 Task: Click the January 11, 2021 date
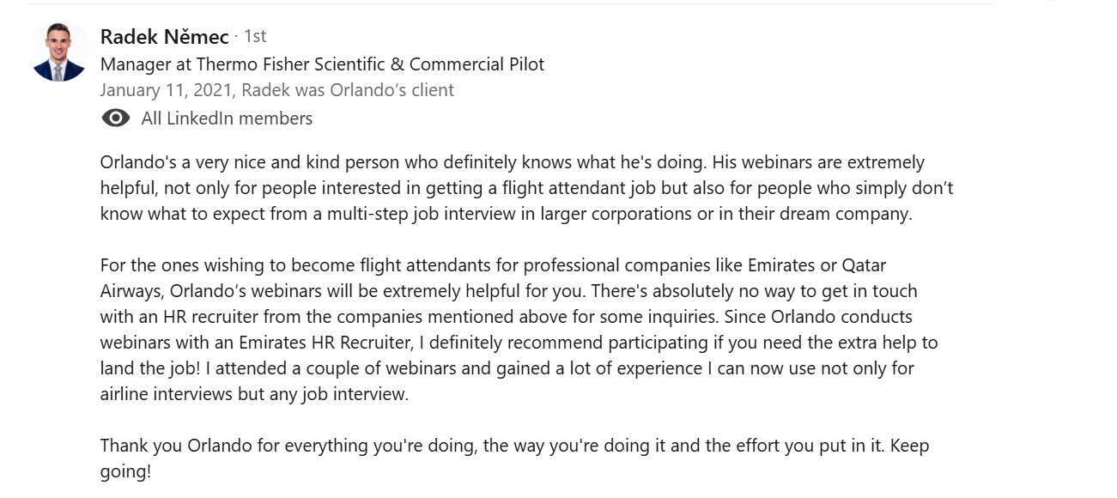tap(167, 90)
